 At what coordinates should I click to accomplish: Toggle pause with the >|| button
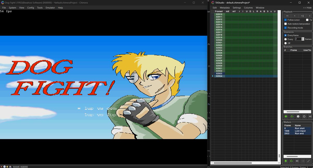click(x=302, y=16)
